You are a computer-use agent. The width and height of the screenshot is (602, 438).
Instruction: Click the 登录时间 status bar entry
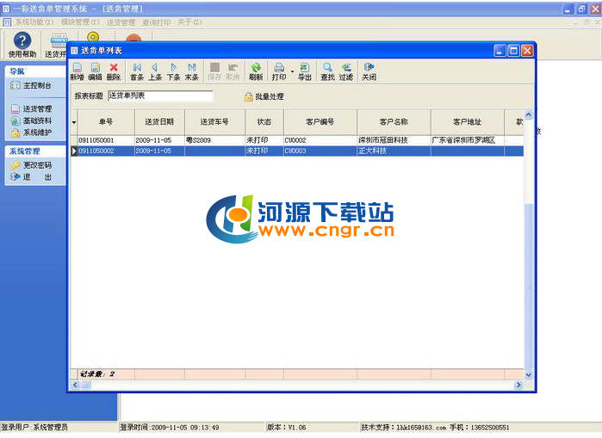[x=170, y=428]
